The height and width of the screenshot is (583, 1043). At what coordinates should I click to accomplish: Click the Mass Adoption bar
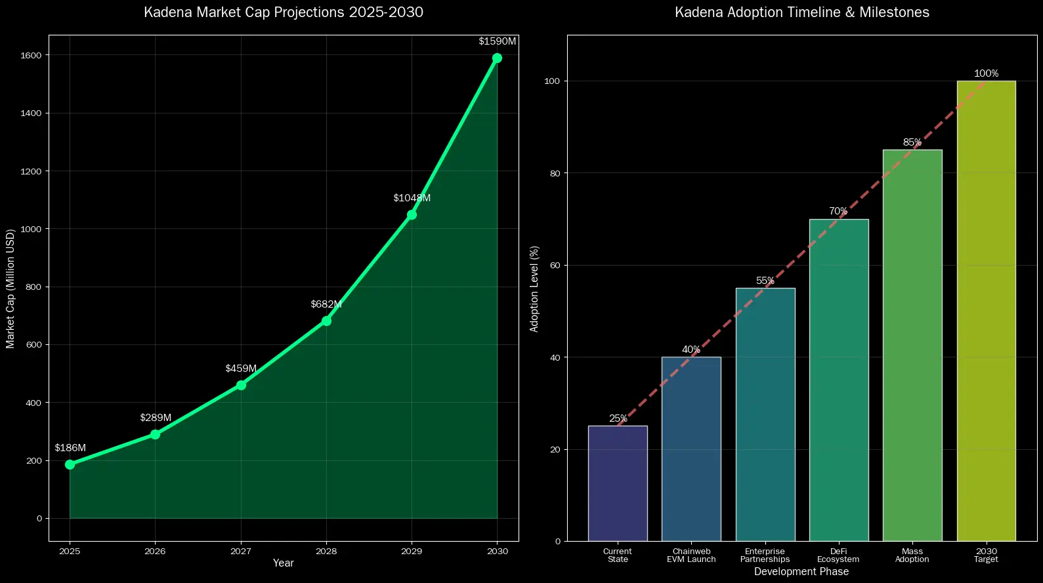[912, 346]
